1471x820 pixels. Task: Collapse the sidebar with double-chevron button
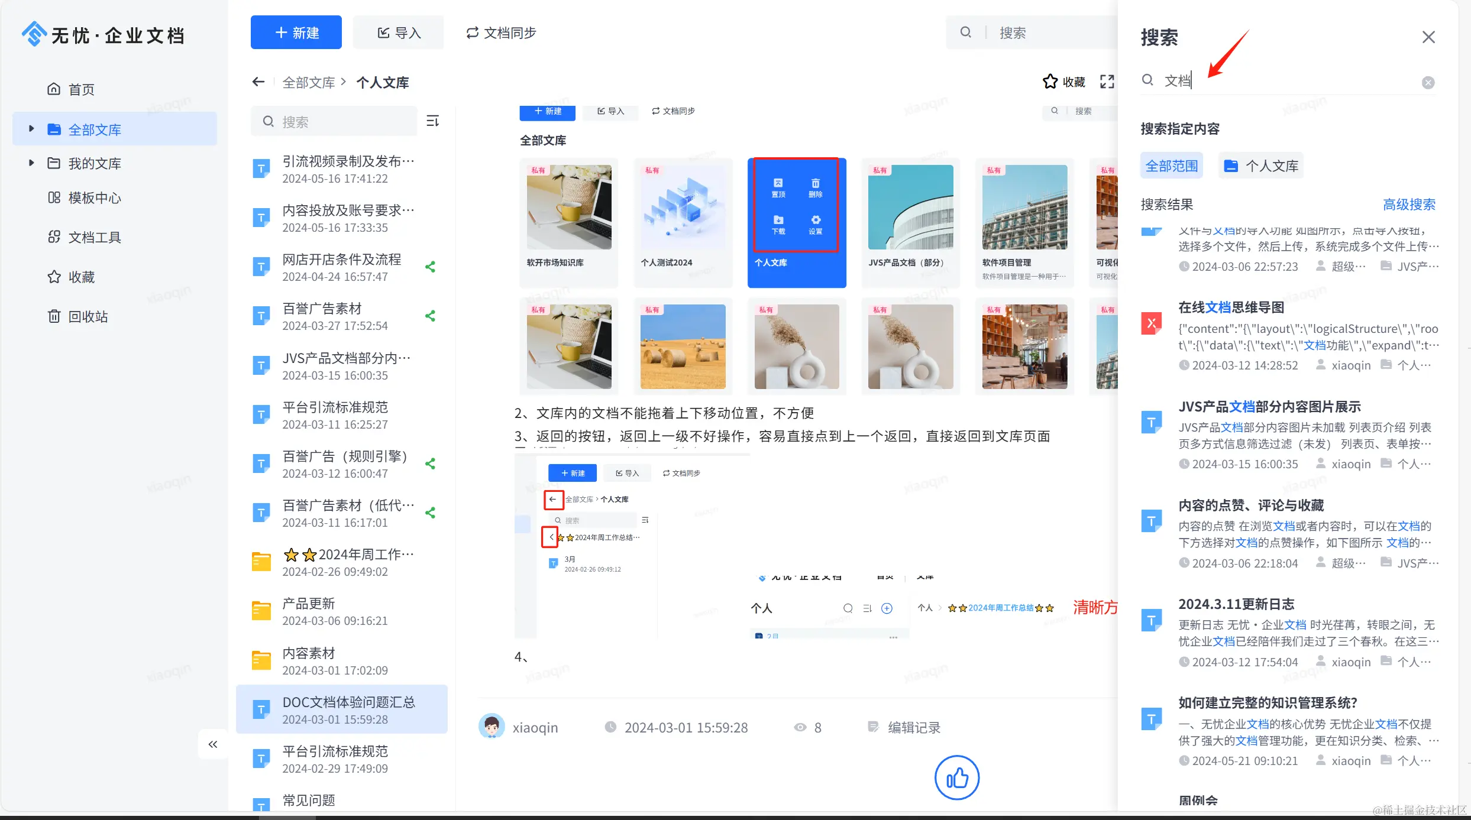(213, 744)
